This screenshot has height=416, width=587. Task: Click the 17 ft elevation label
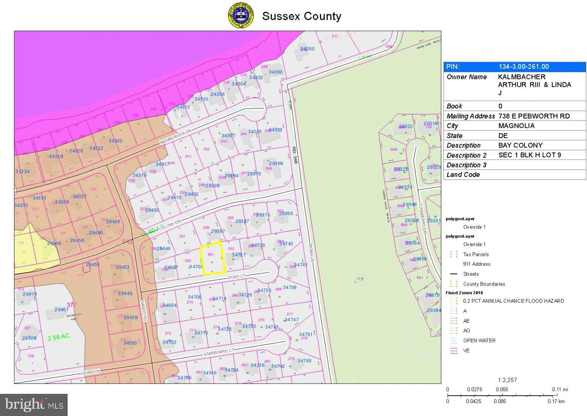tap(359, 279)
